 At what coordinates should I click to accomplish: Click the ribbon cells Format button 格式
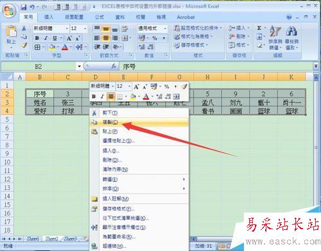coord(239,45)
